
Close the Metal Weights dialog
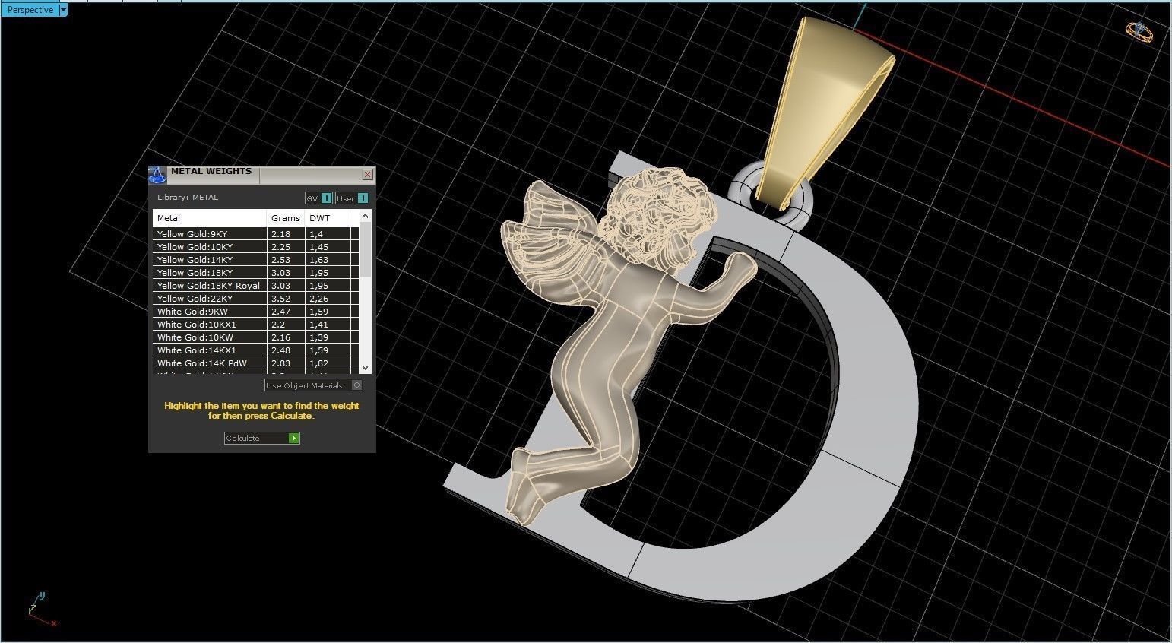coord(367,174)
